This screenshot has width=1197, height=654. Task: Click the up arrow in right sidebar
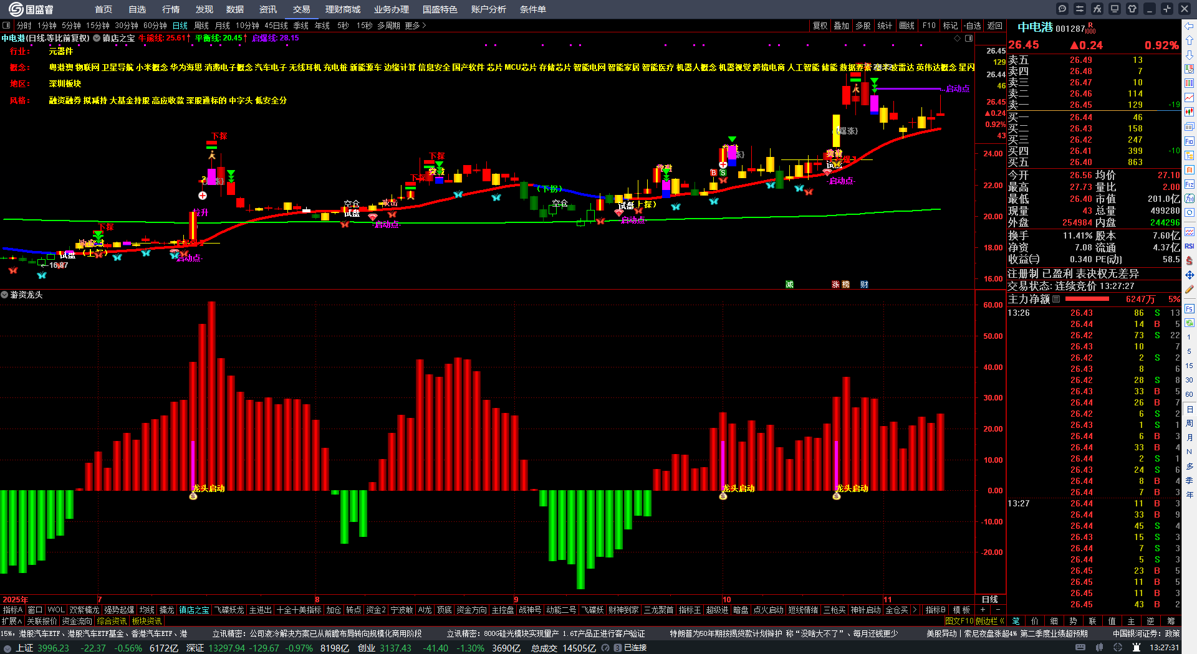(1190, 40)
